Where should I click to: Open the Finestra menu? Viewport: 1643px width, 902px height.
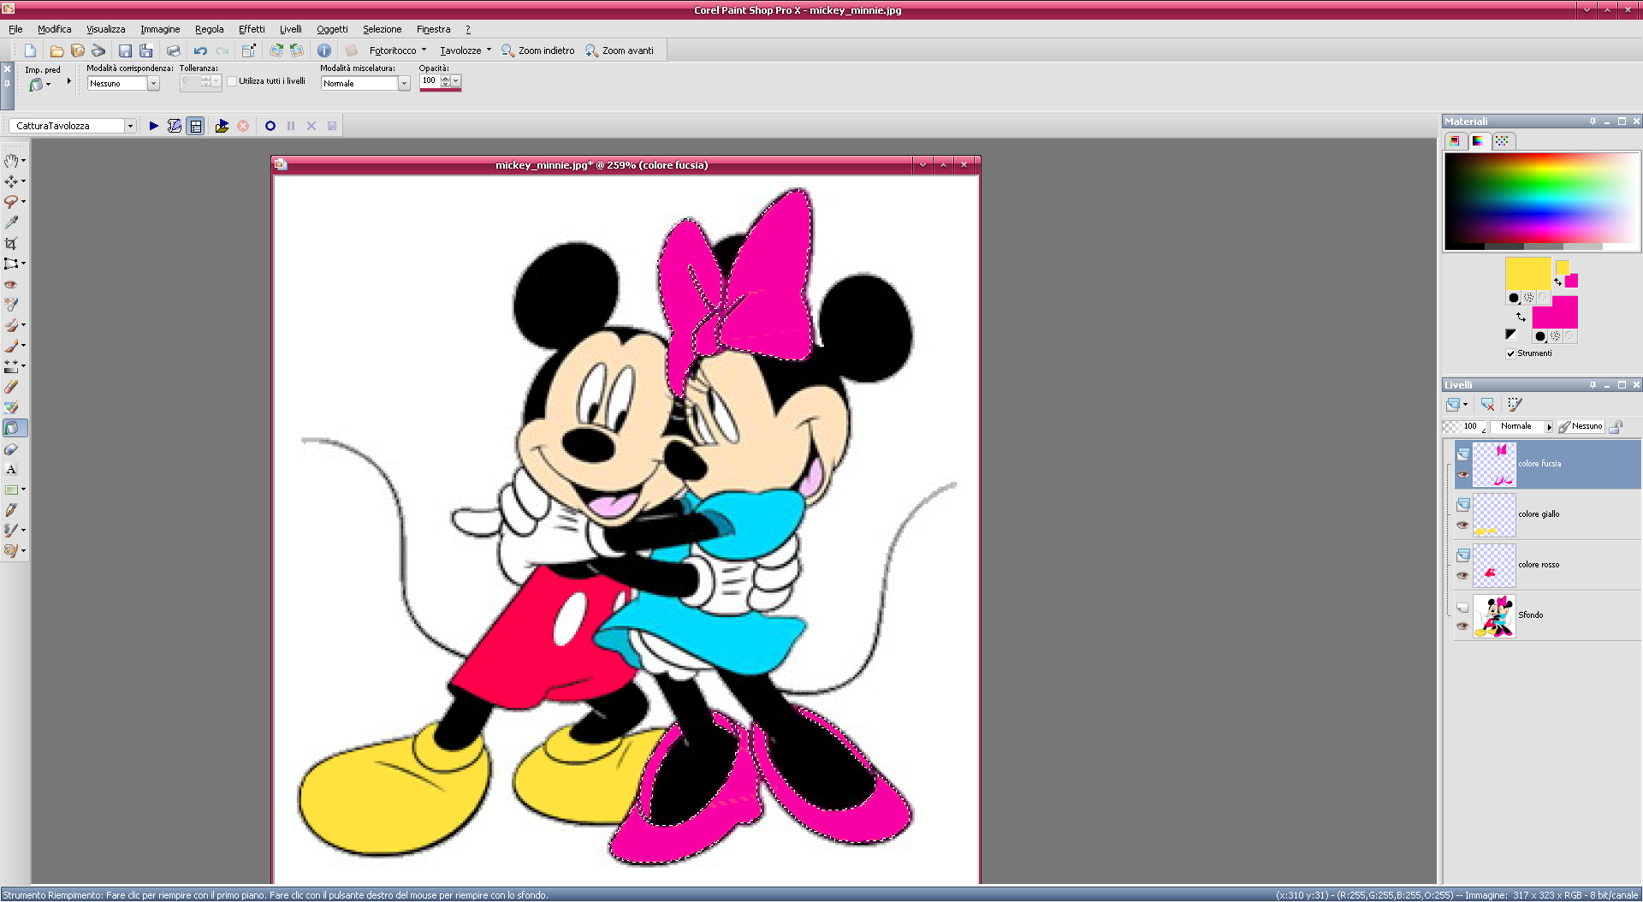(433, 29)
